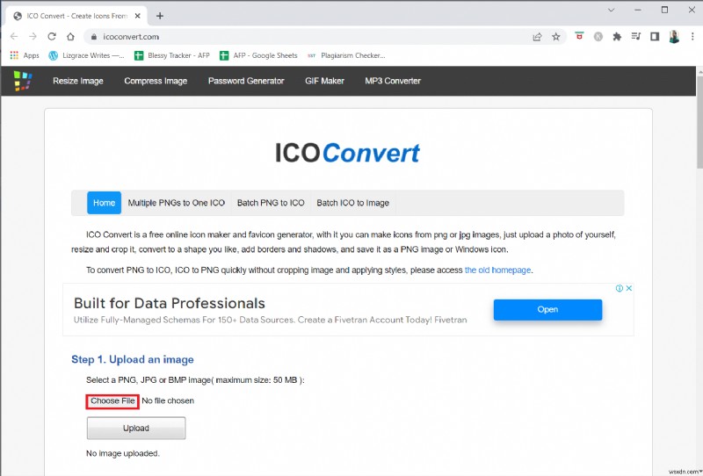This screenshot has width=703, height=476.
Task: Open the Apps grid shortcut
Action: [x=25, y=55]
